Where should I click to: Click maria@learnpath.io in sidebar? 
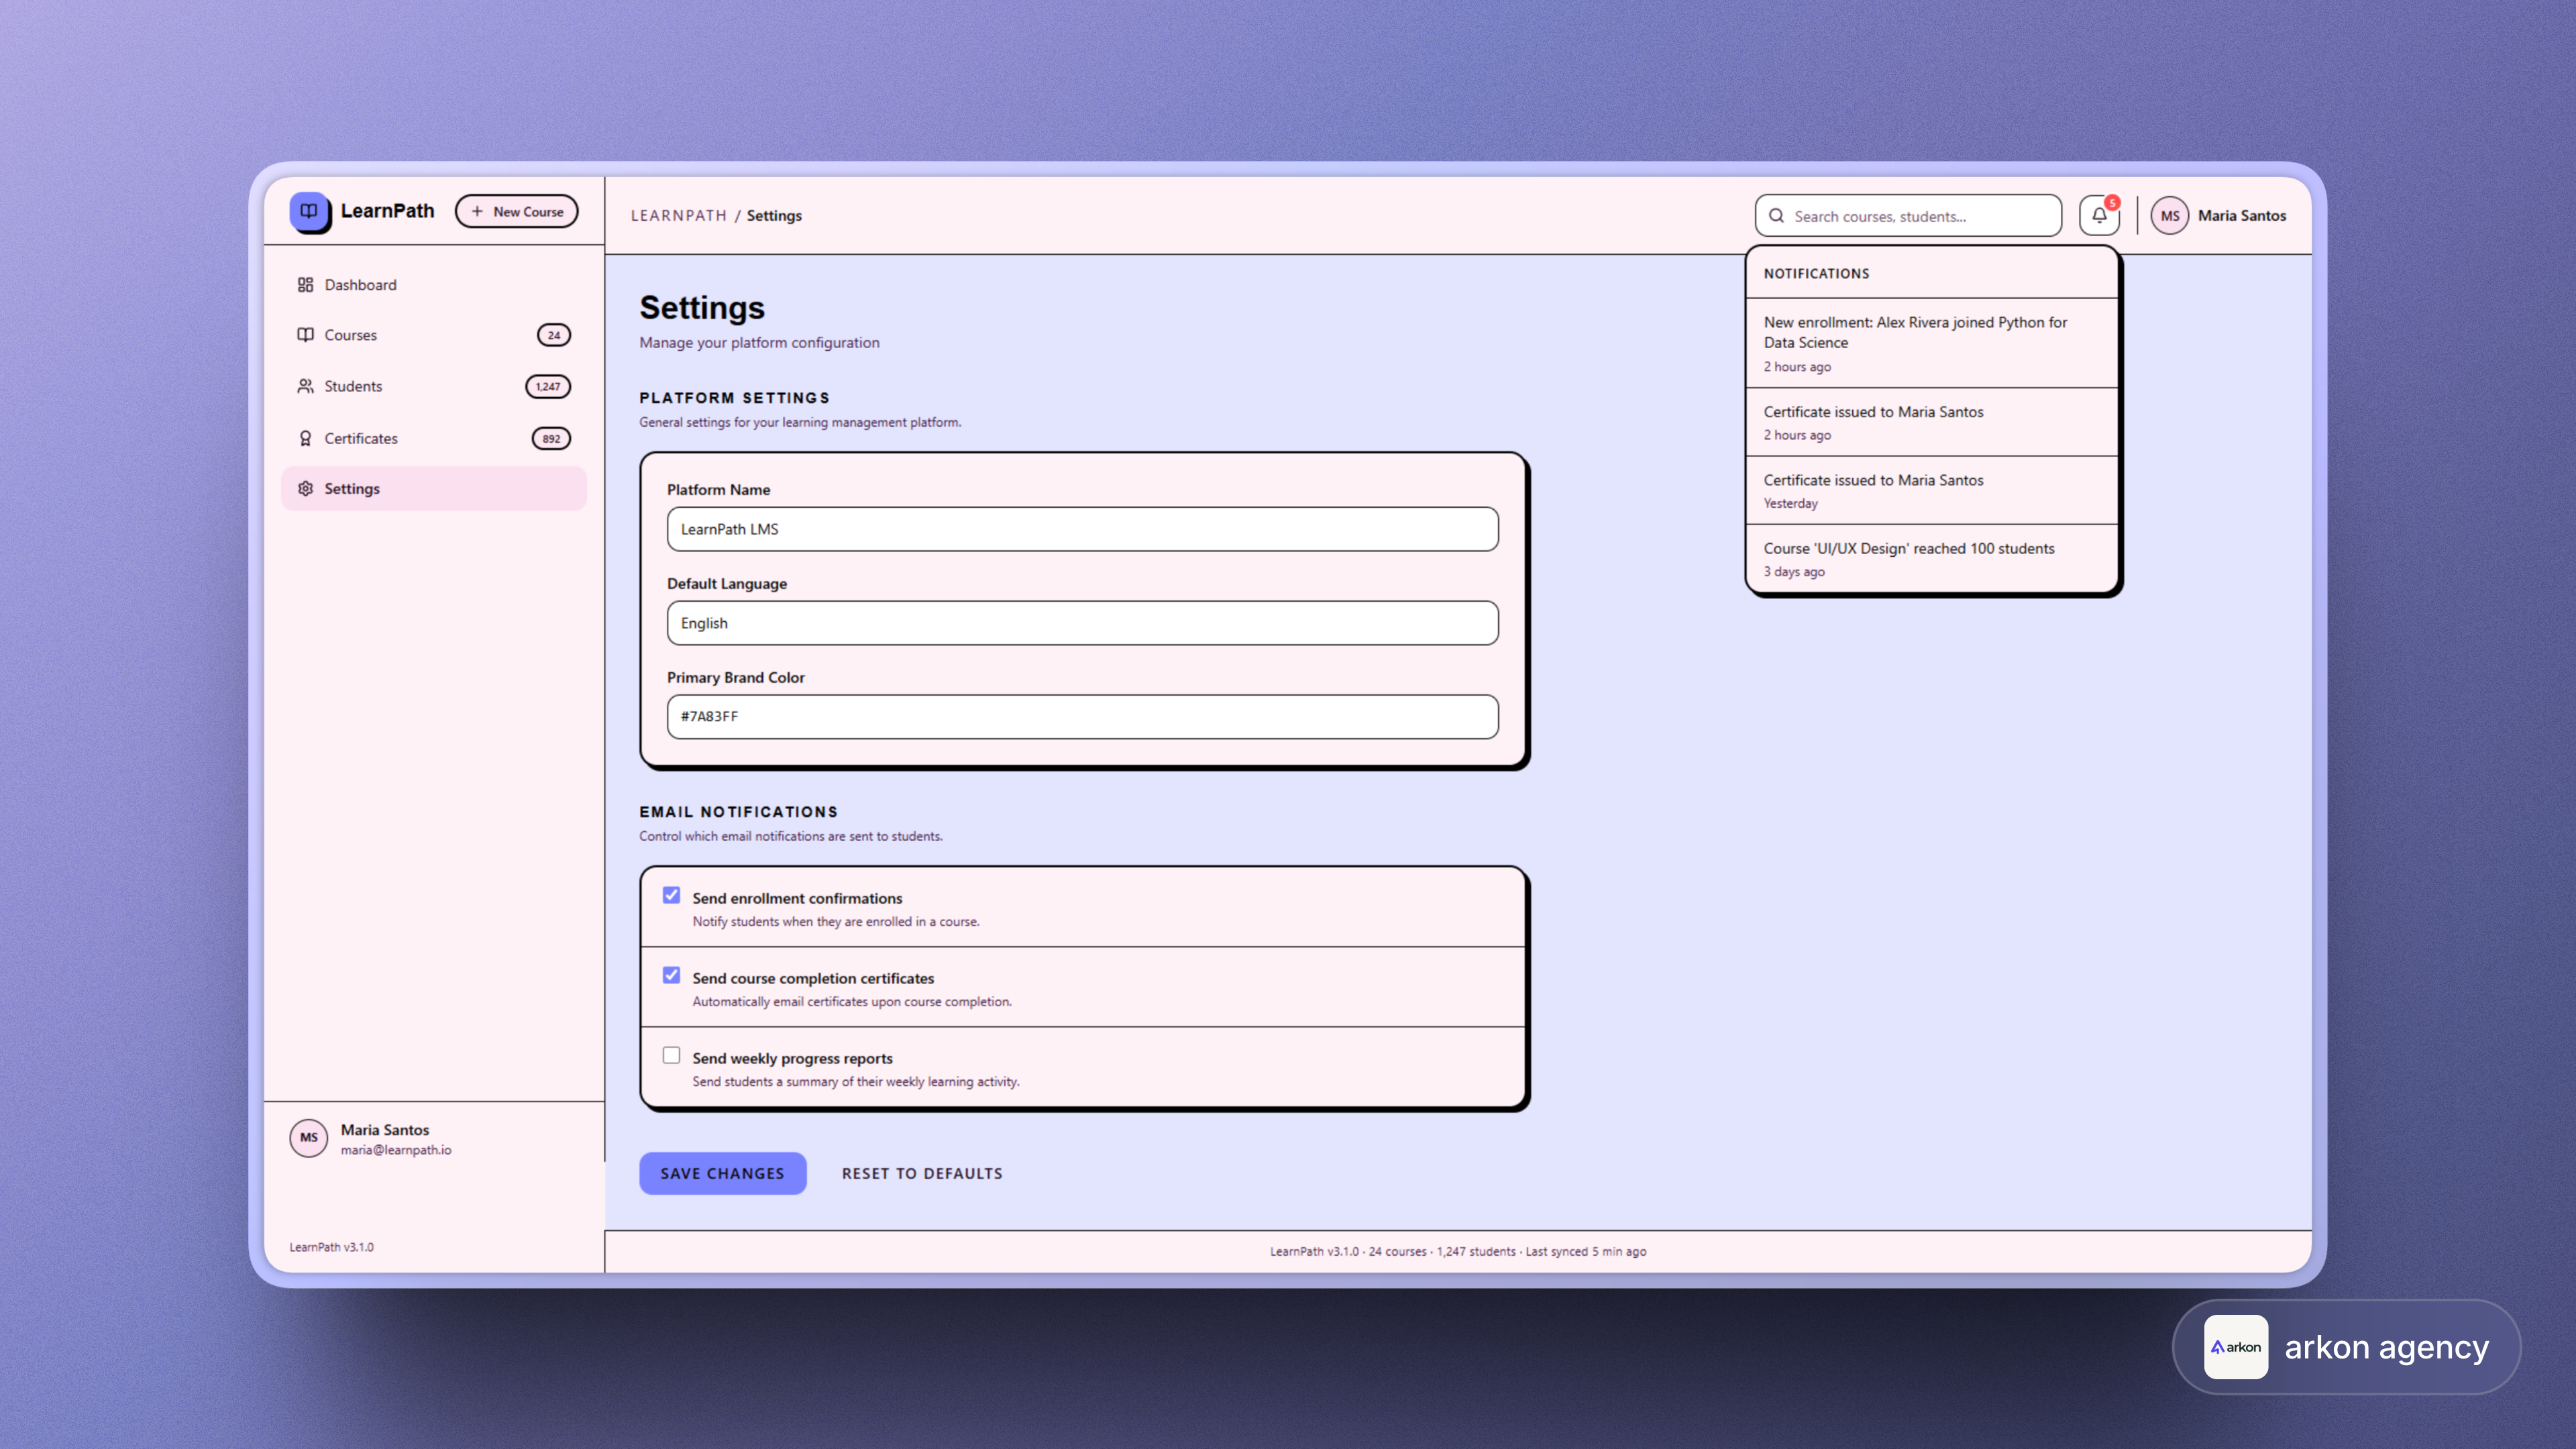pyautogui.click(x=396, y=1150)
